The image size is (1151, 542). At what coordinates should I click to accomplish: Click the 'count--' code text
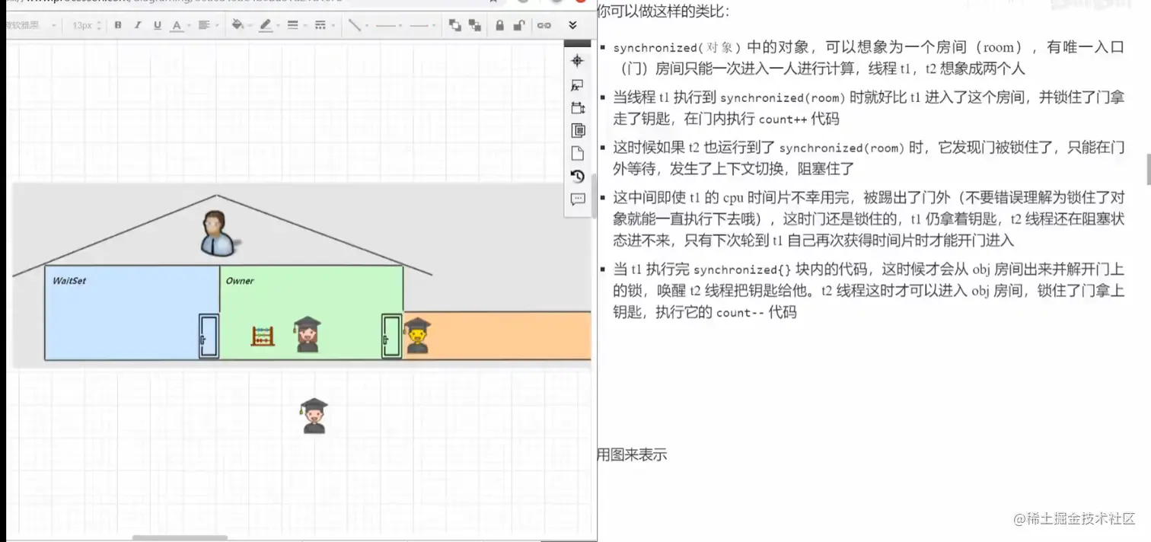(740, 313)
